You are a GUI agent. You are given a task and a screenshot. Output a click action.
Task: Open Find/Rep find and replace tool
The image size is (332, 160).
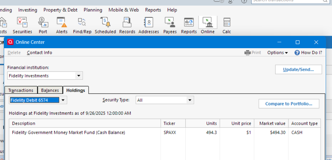click(x=82, y=26)
